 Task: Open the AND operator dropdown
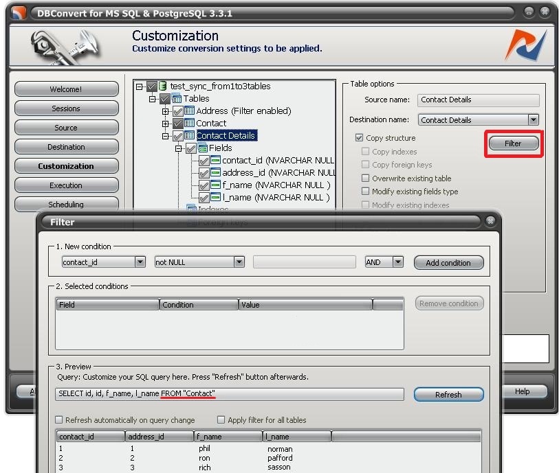pyautogui.click(x=398, y=262)
